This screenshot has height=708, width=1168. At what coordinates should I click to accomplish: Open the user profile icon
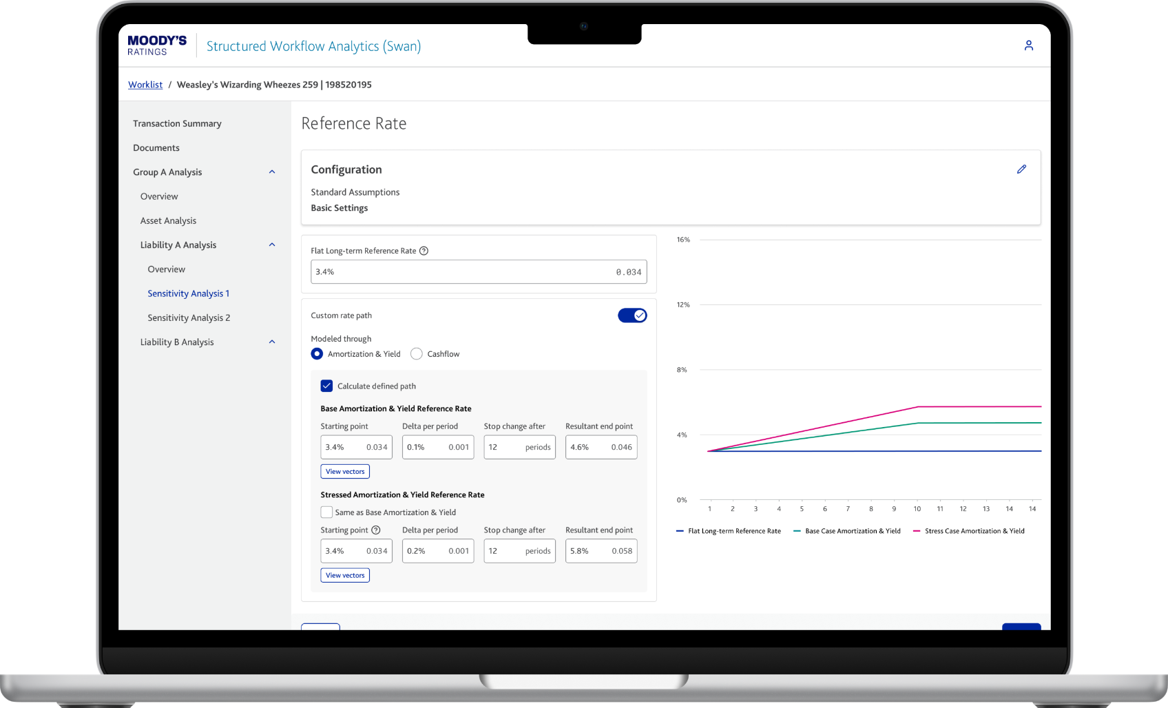point(1028,45)
